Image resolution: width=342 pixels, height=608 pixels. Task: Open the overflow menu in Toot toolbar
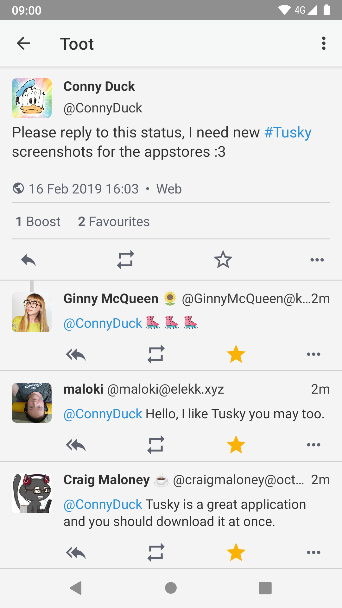[323, 43]
